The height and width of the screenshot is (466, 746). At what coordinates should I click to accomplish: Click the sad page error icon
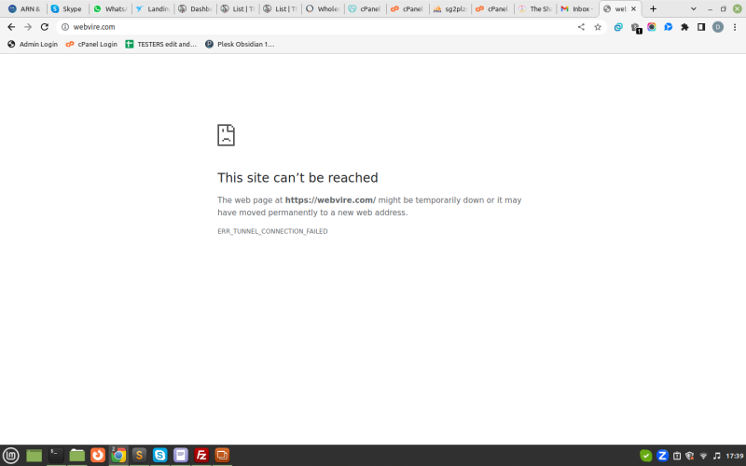point(226,135)
